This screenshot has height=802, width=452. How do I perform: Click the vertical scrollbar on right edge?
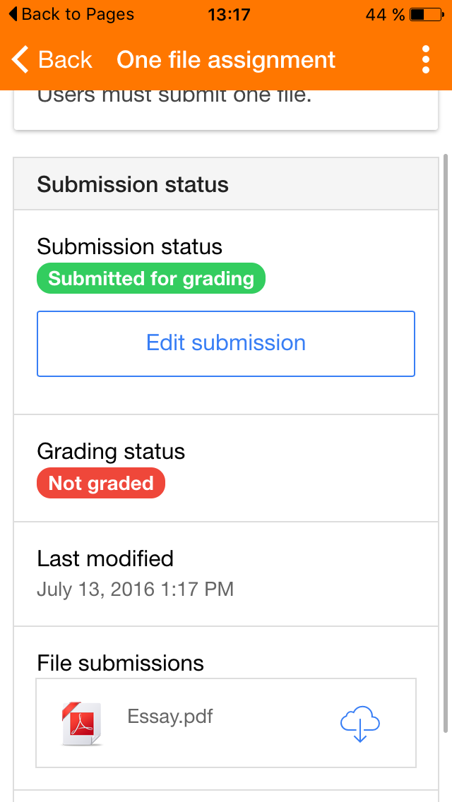coord(446,445)
